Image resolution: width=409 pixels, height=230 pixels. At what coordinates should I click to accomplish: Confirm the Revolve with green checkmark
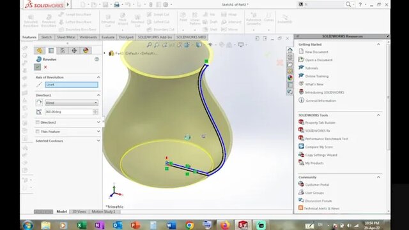point(38,67)
